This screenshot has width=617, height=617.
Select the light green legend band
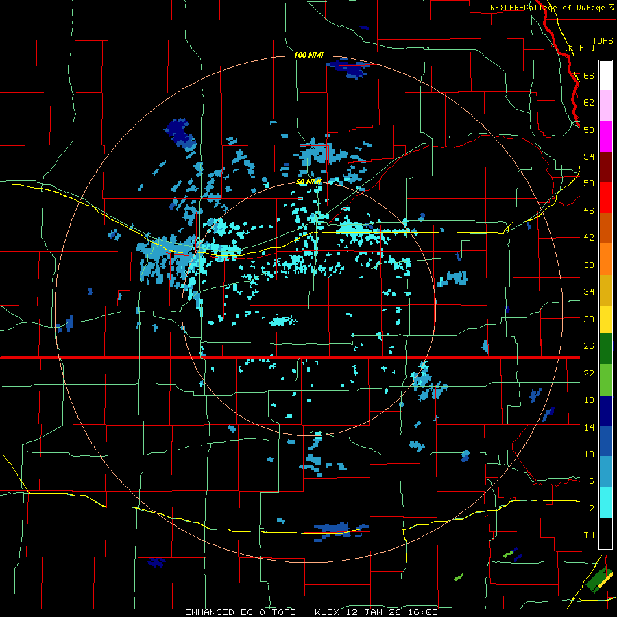[605, 380]
